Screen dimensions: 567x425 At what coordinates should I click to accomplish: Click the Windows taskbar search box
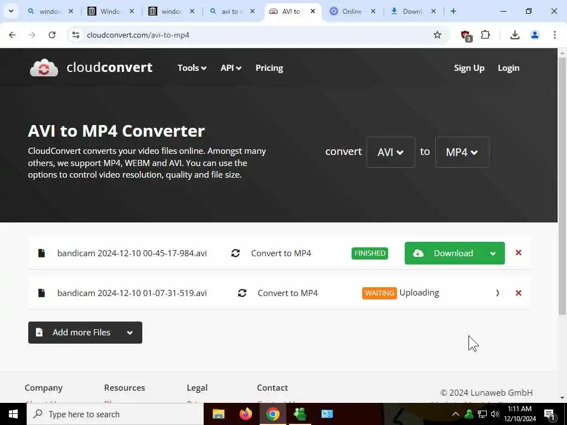115,414
